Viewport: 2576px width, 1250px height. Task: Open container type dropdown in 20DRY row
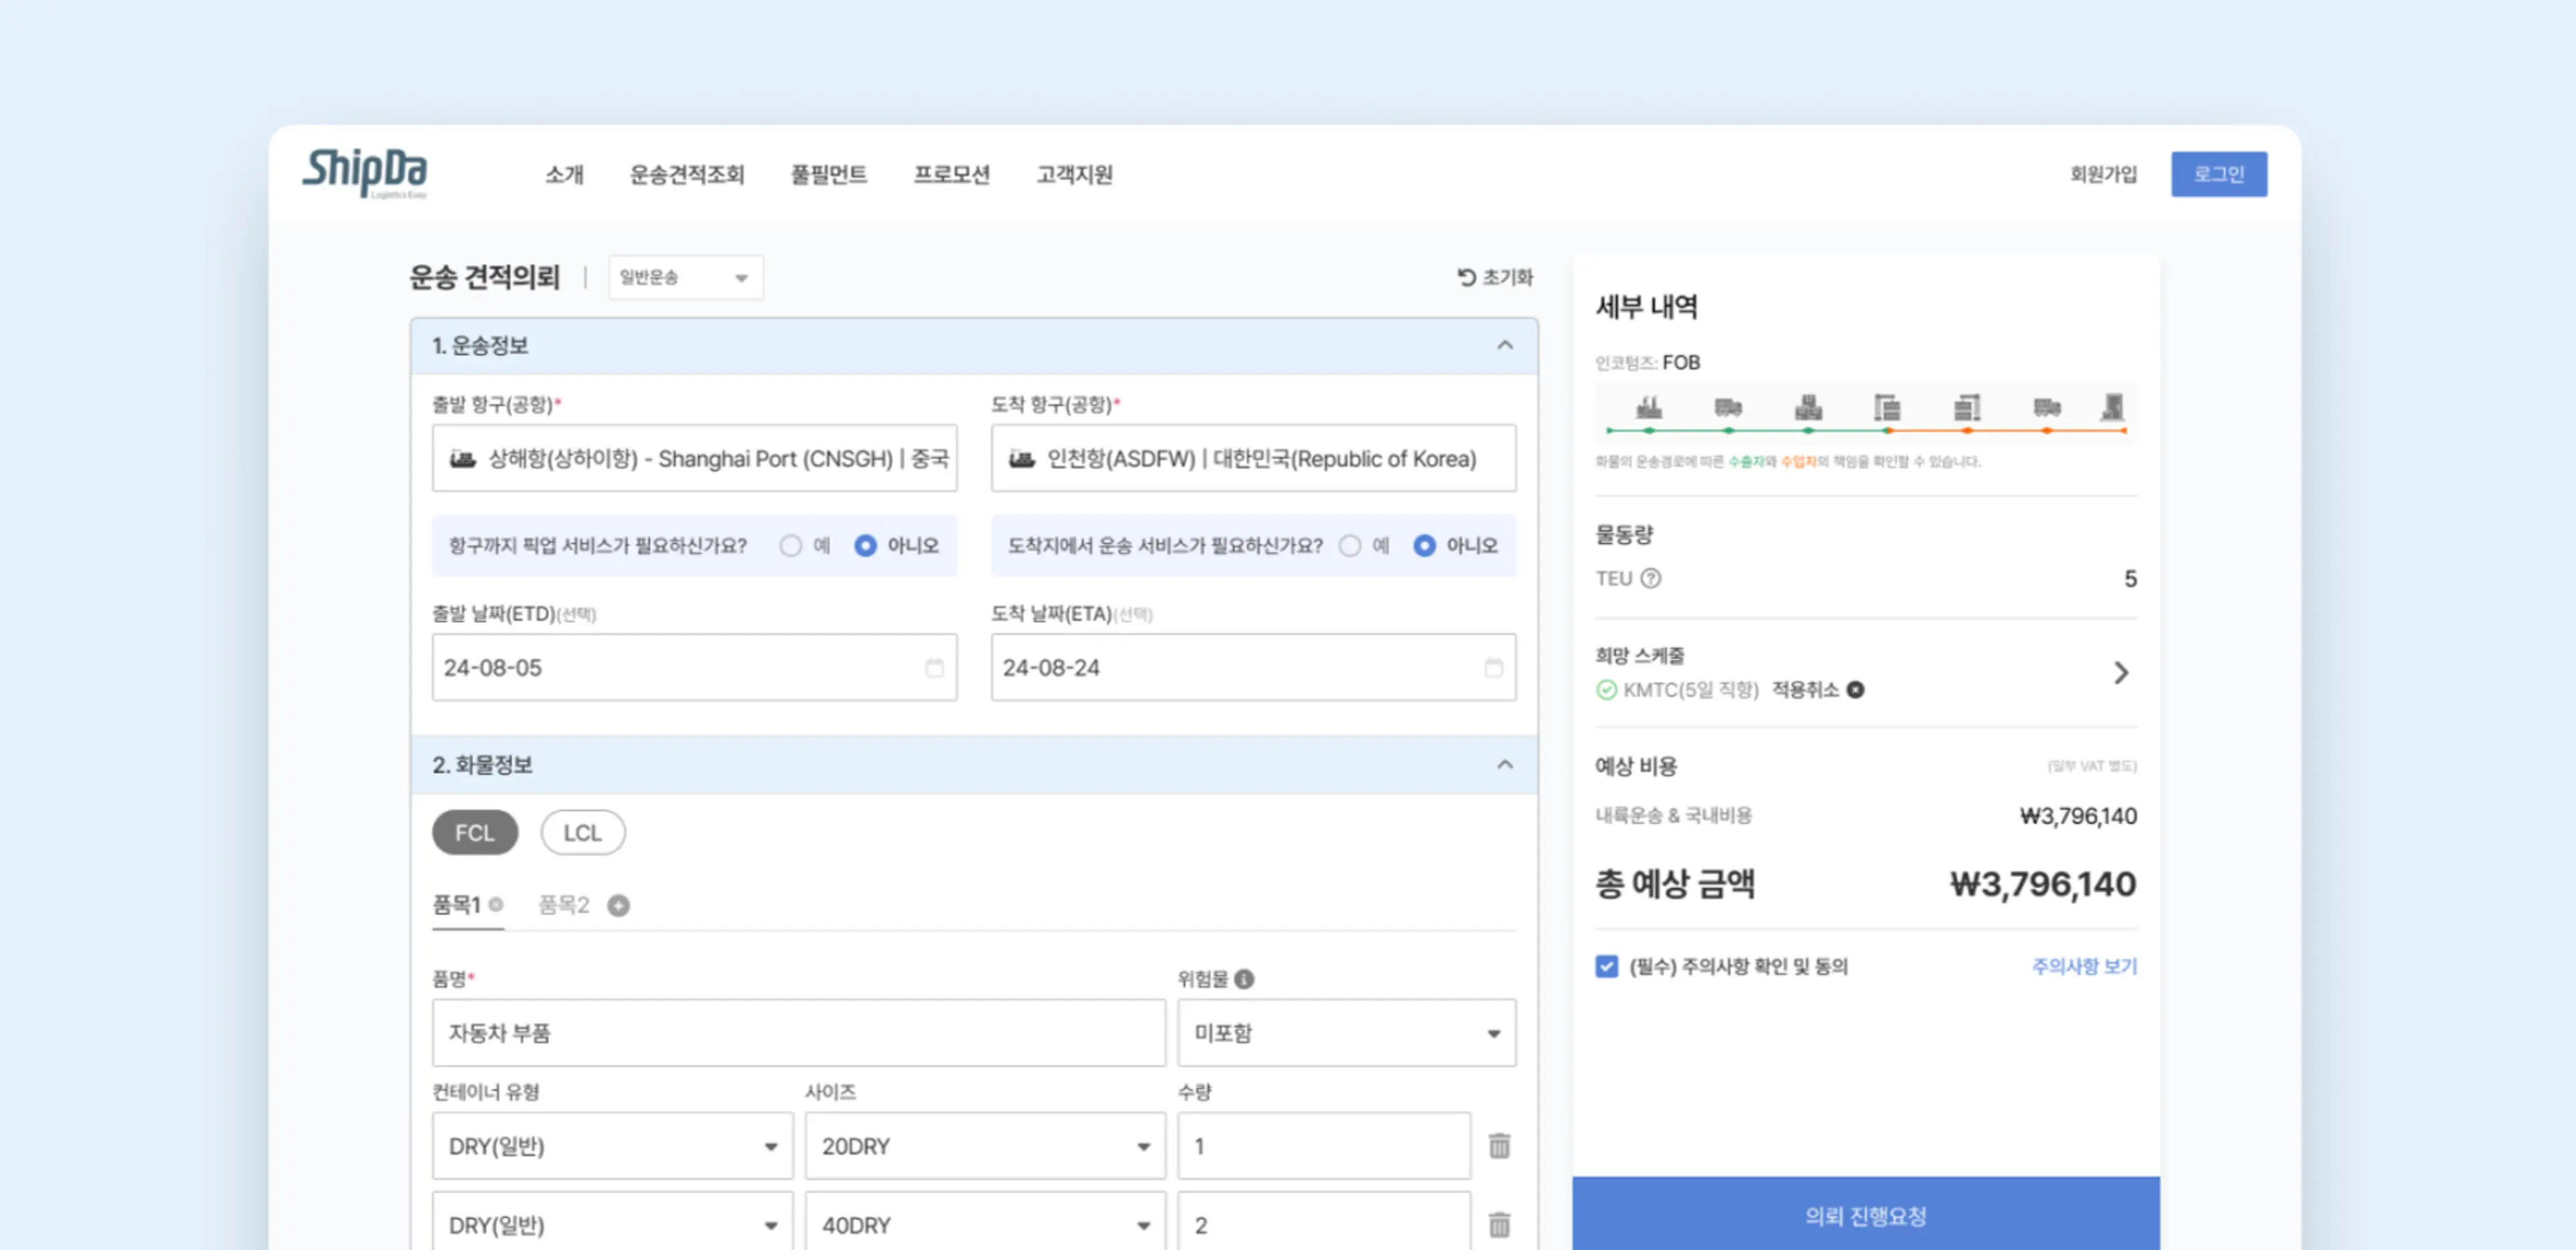[x=612, y=1145]
